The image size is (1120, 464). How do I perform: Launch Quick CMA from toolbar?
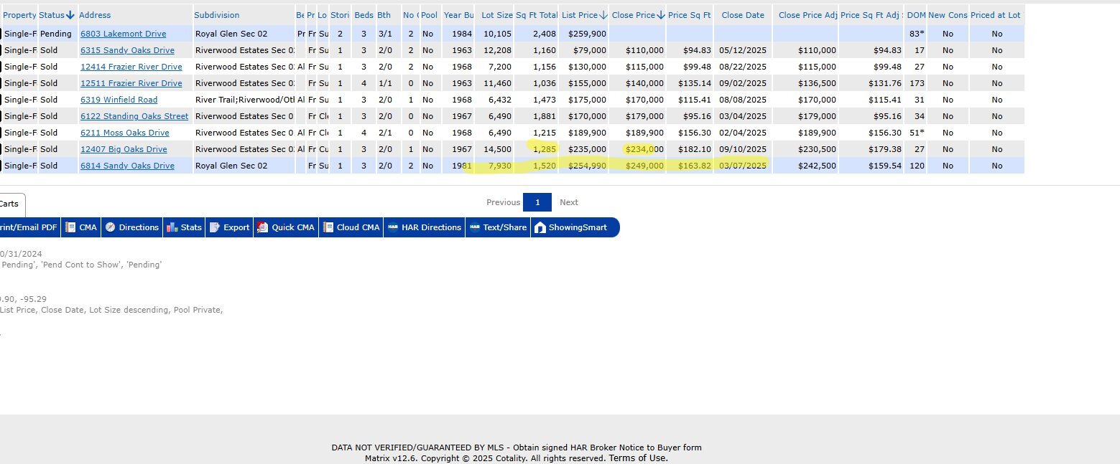263,227
